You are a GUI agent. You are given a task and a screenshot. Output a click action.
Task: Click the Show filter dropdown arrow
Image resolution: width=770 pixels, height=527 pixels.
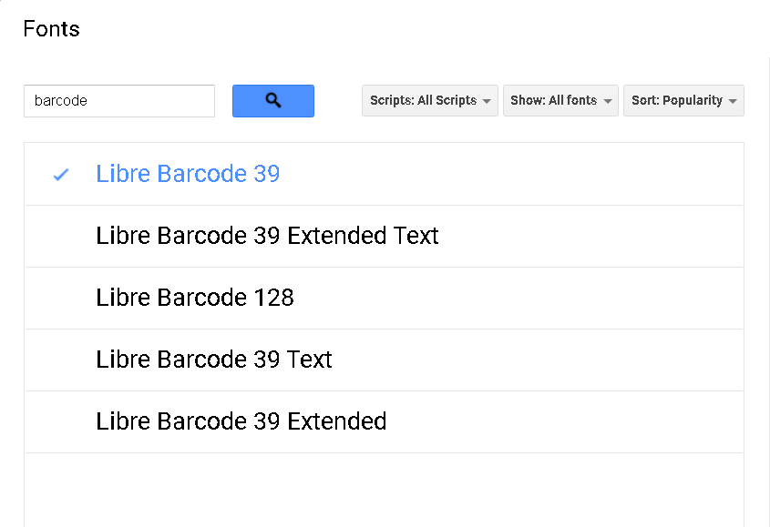coord(607,101)
